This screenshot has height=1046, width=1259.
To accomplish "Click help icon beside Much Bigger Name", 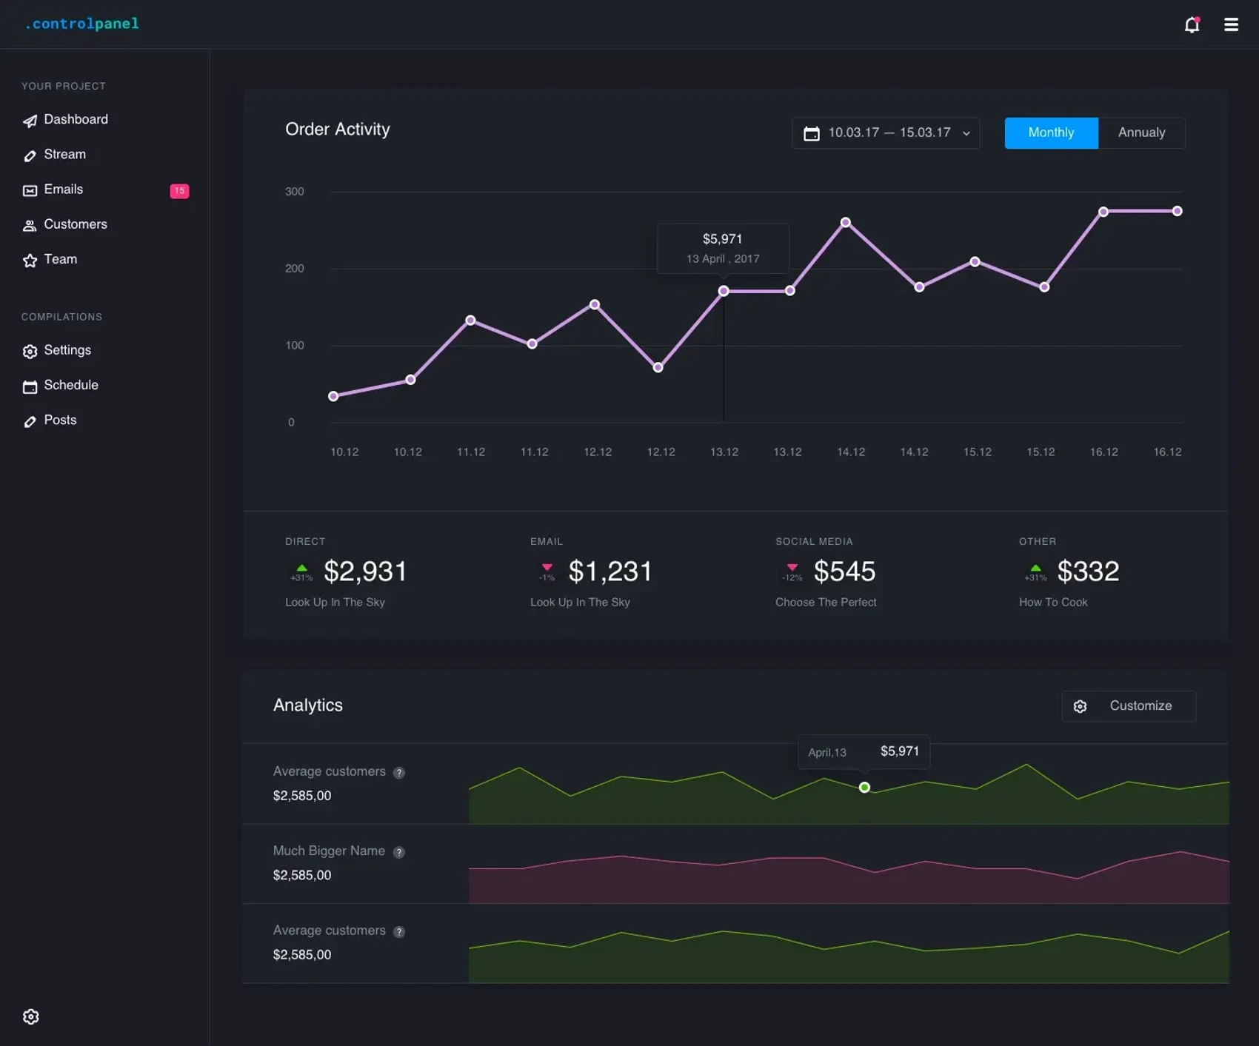I will (x=399, y=852).
